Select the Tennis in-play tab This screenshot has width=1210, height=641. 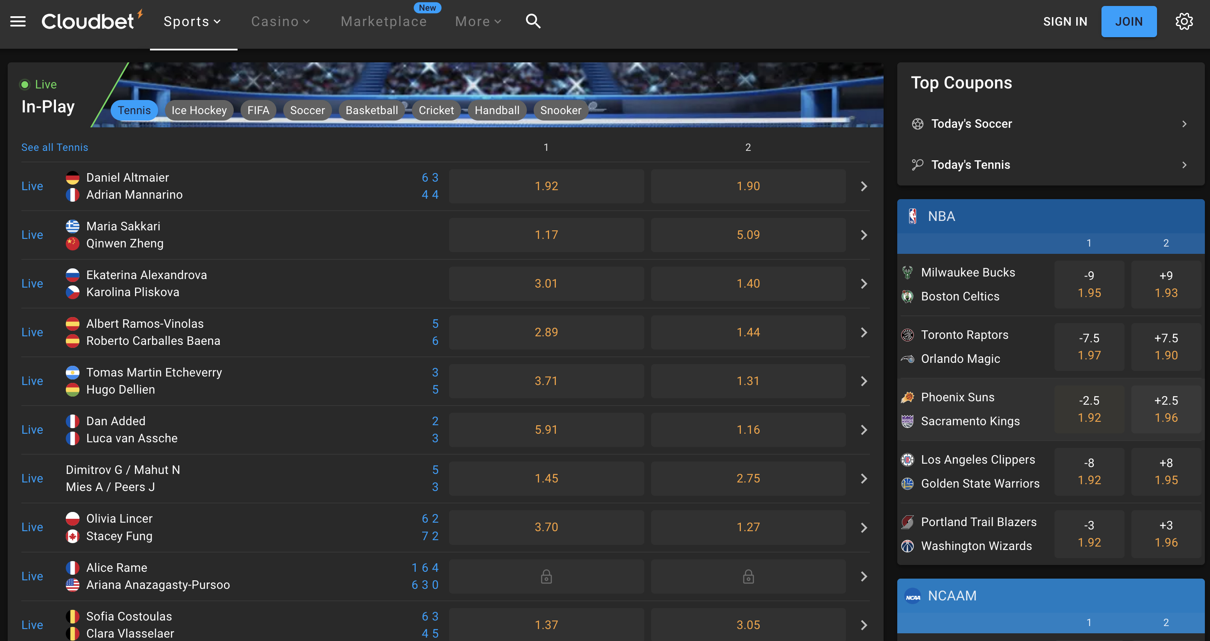[134, 110]
